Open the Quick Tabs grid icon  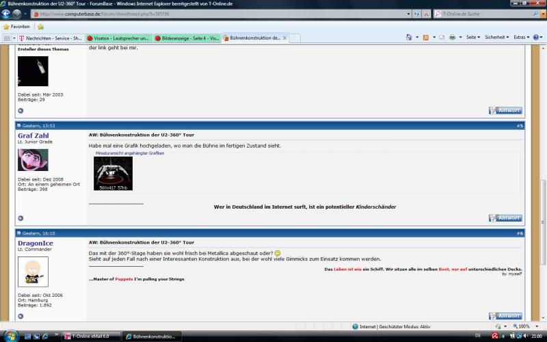pos(7,38)
